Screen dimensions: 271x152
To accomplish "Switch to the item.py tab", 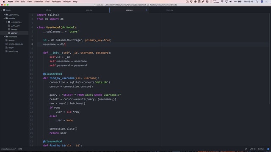I will pyautogui.click(x=170, y=10).
